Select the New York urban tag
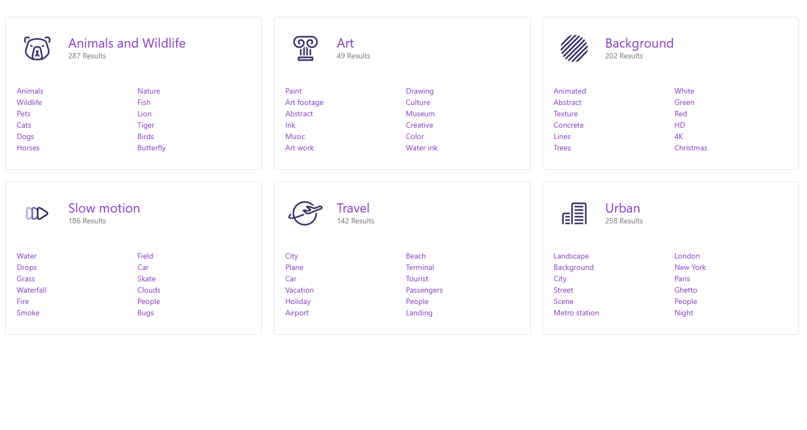Image resolution: width=807 pixels, height=430 pixels. pos(690,267)
